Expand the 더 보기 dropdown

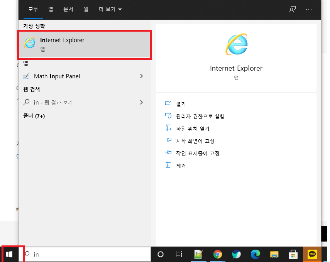[x=110, y=9]
